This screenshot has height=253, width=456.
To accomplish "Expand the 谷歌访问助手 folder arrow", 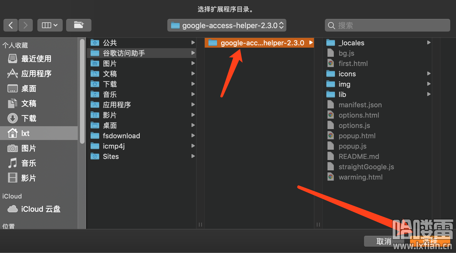I will coord(193,53).
